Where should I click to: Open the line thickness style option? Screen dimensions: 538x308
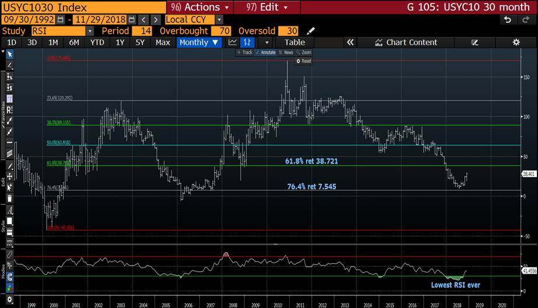click(x=9, y=232)
